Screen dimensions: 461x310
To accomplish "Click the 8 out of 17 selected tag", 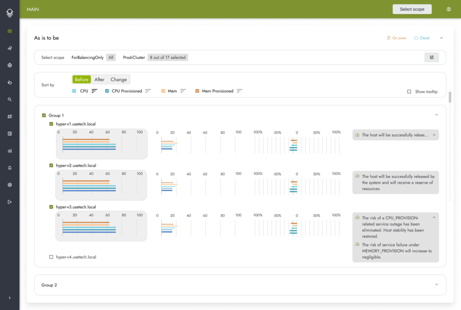I will 167,57.
